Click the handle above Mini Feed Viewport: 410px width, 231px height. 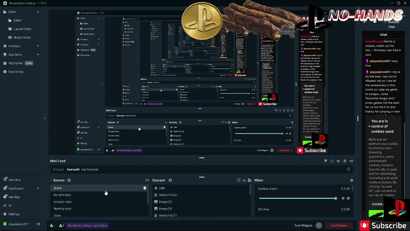pos(202,158)
